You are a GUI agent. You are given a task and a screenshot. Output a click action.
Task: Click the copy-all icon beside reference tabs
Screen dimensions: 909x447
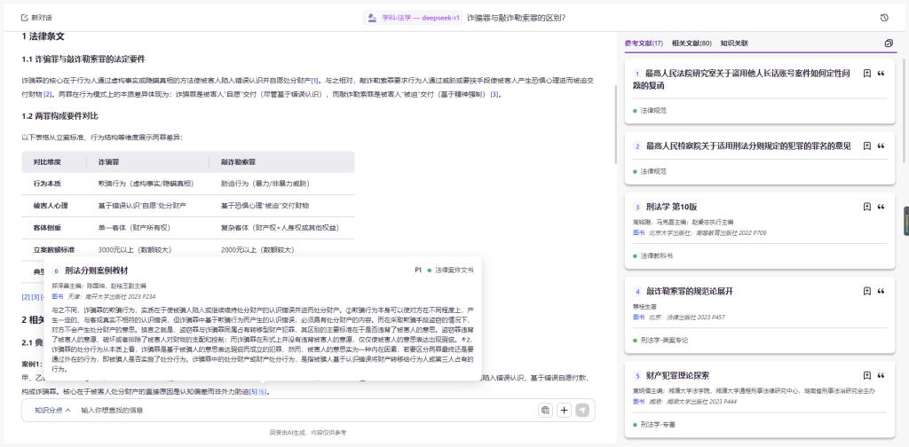tap(889, 43)
